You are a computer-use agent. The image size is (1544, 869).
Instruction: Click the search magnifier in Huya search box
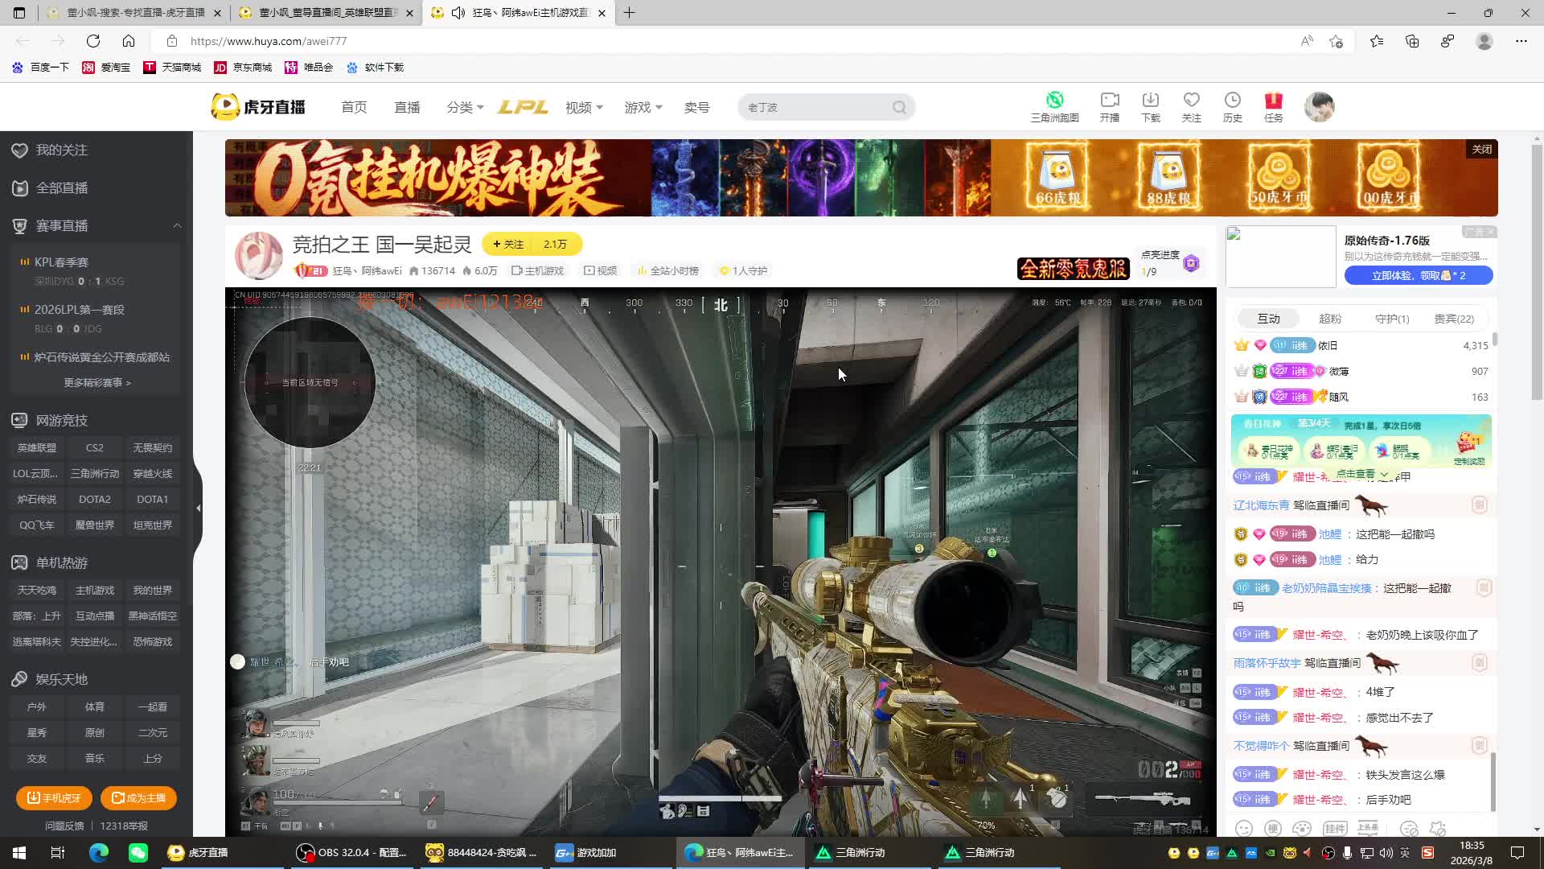click(899, 108)
